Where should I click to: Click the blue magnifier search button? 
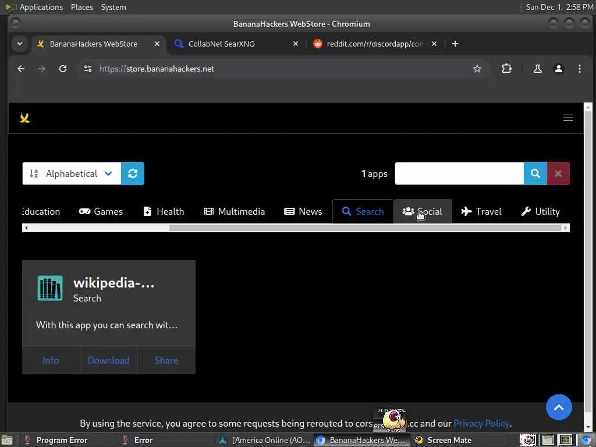click(535, 173)
